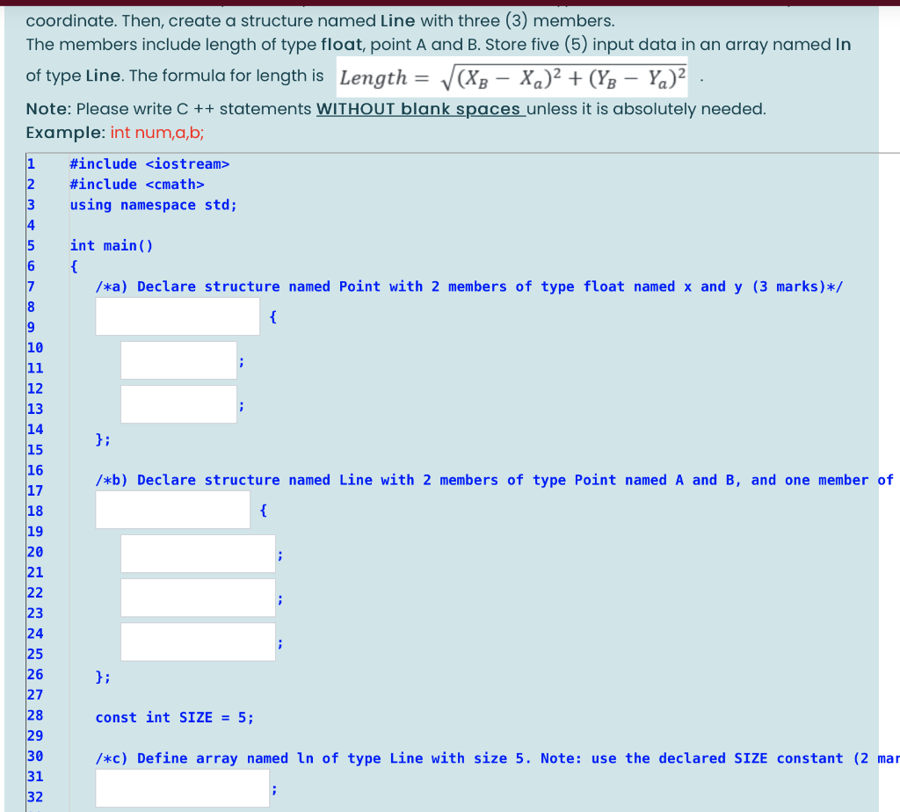Image resolution: width=900 pixels, height=812 pixels.
Task: Click the second member blank inside the Line structure
Action: (x=198, y=597)
